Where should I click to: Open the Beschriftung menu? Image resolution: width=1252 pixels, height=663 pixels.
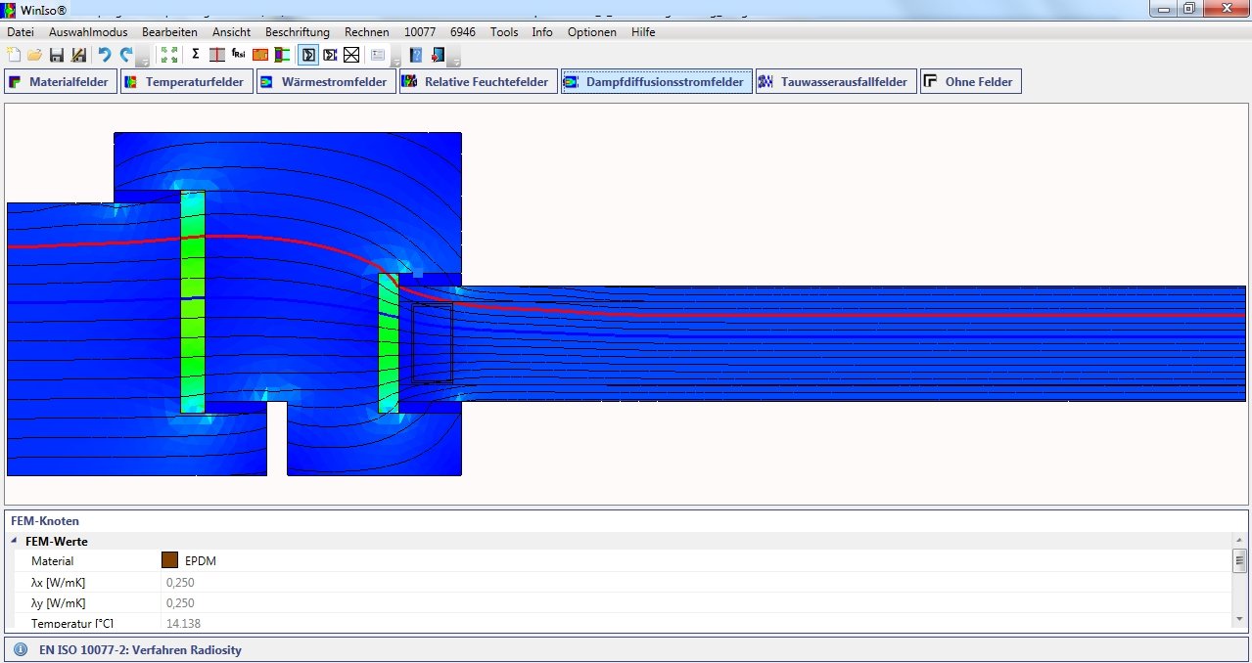(x=297, y=32)
